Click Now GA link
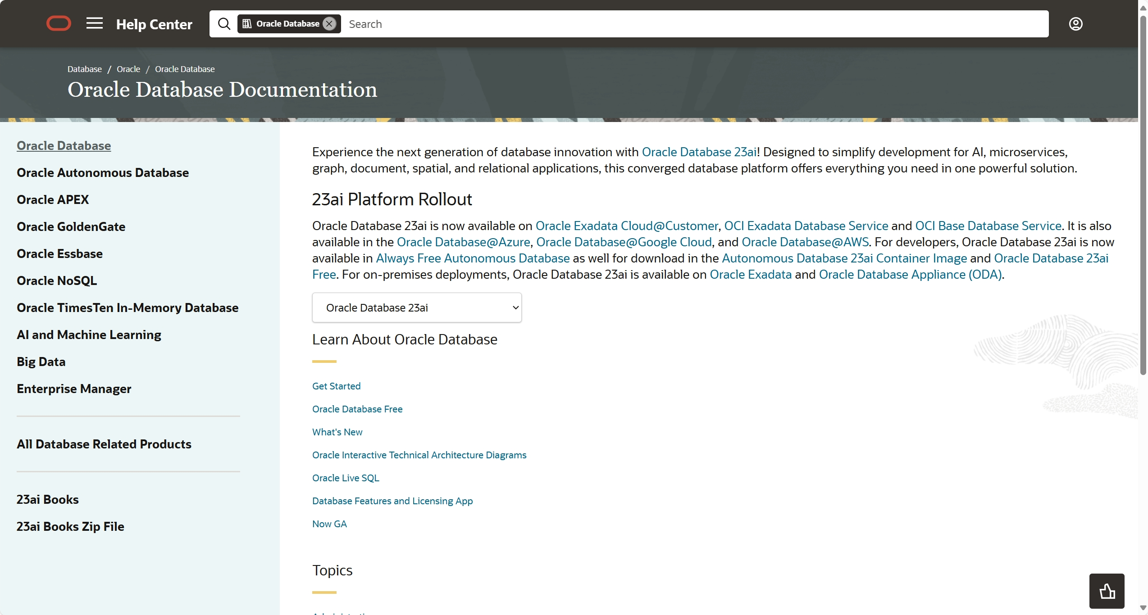1148x615 pixels. (329, 524)
